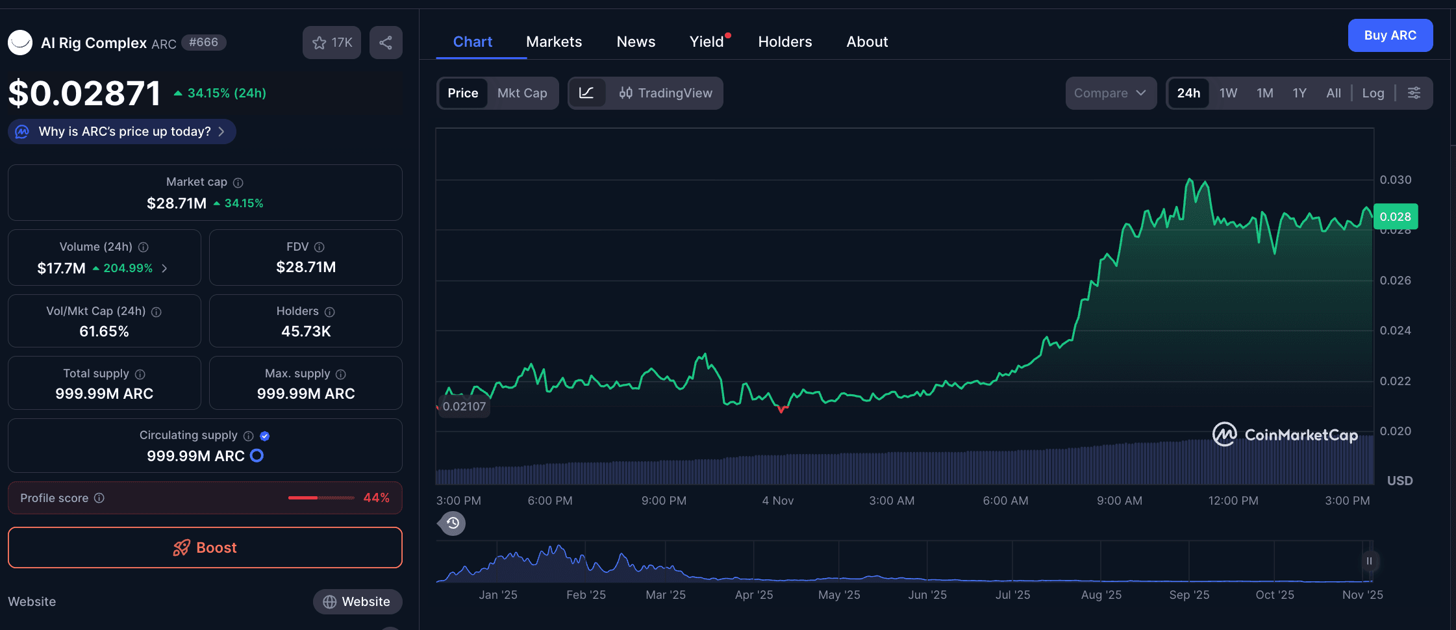Switch the chart to Log scale
Viewport: 1456px width, 630px height.
pyautogui.click(x=1373, y=93)
